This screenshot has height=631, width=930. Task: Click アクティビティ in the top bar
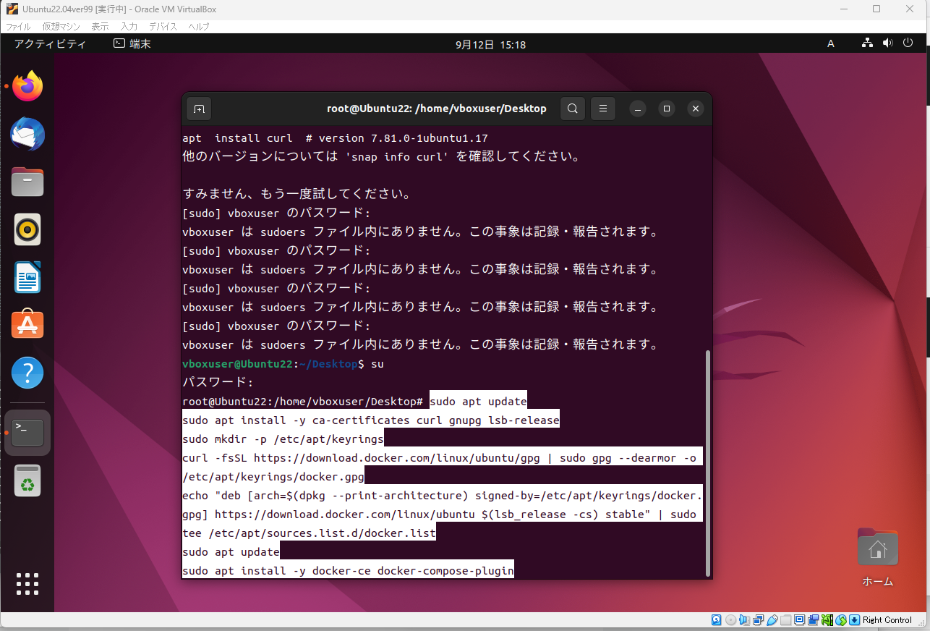click(x=49, y=43)
